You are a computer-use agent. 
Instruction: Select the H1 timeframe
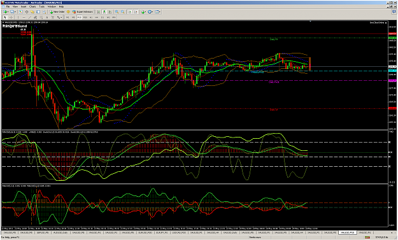(x=91, y=17)
